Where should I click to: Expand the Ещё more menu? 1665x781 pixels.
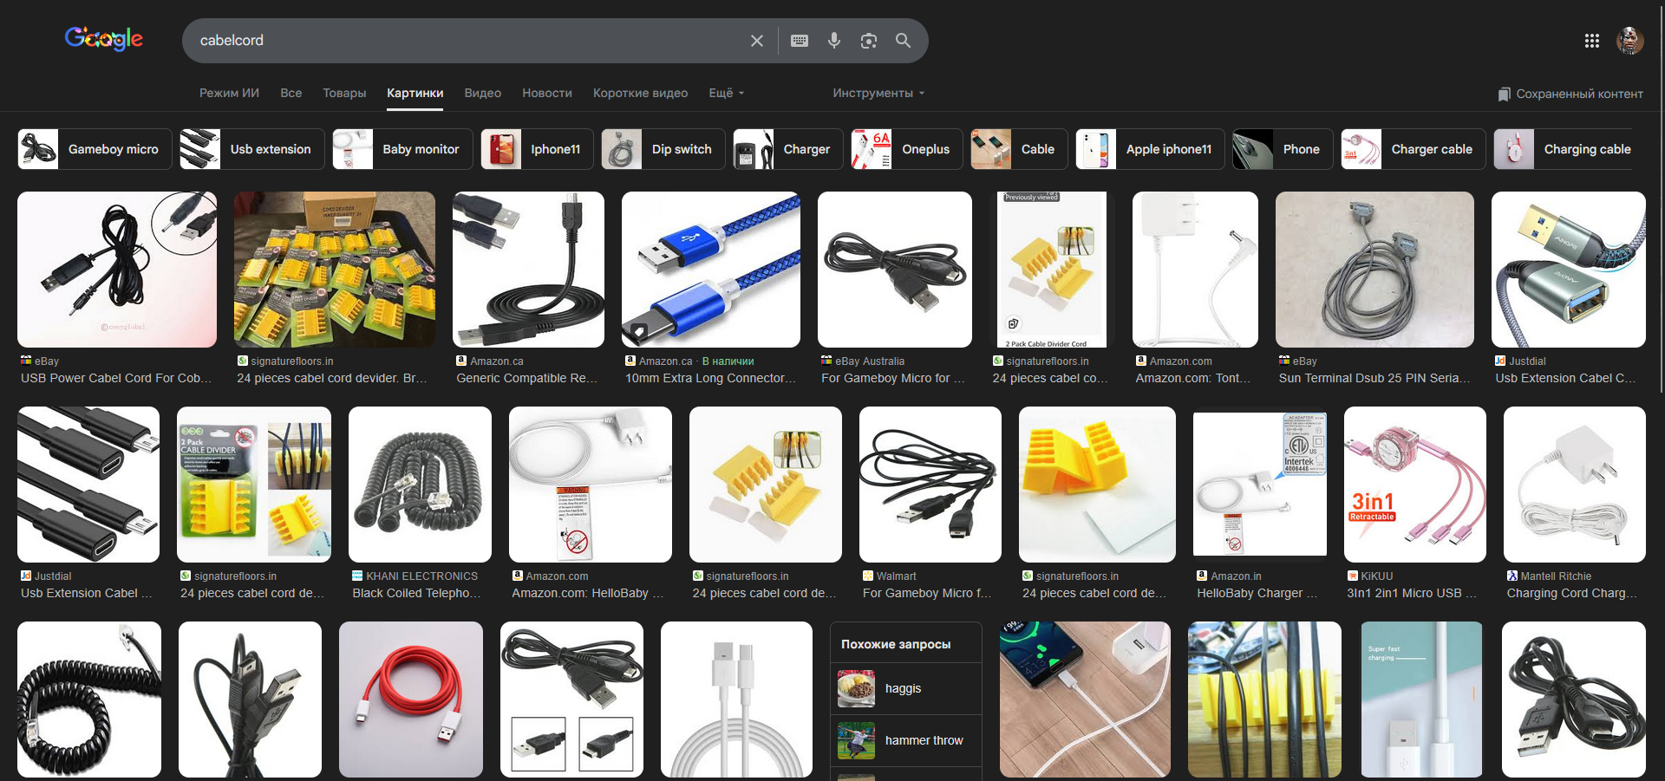(x=726, y=93)
